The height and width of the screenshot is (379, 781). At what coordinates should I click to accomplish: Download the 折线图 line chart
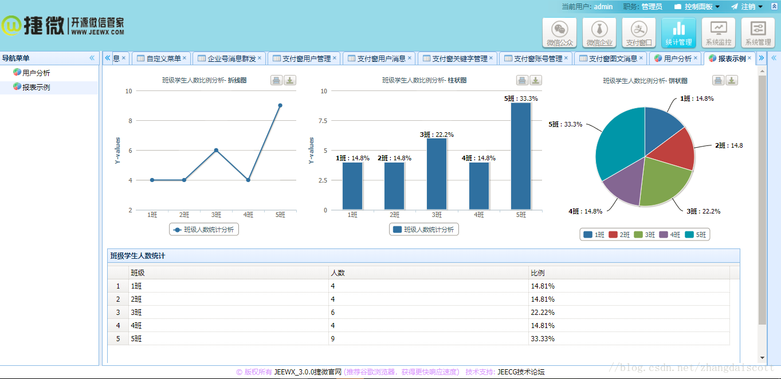pyautogui.click(x=290, y=80)
